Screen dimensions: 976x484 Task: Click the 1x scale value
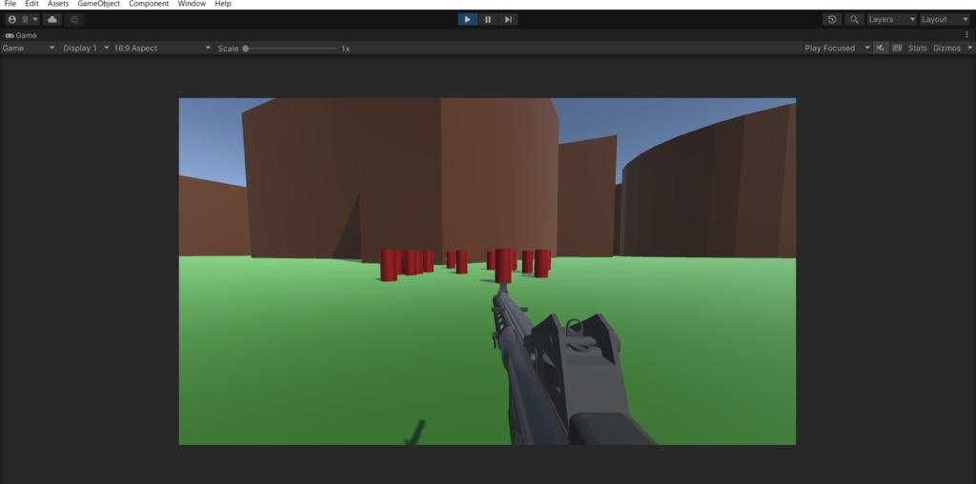tap(345, 49)
